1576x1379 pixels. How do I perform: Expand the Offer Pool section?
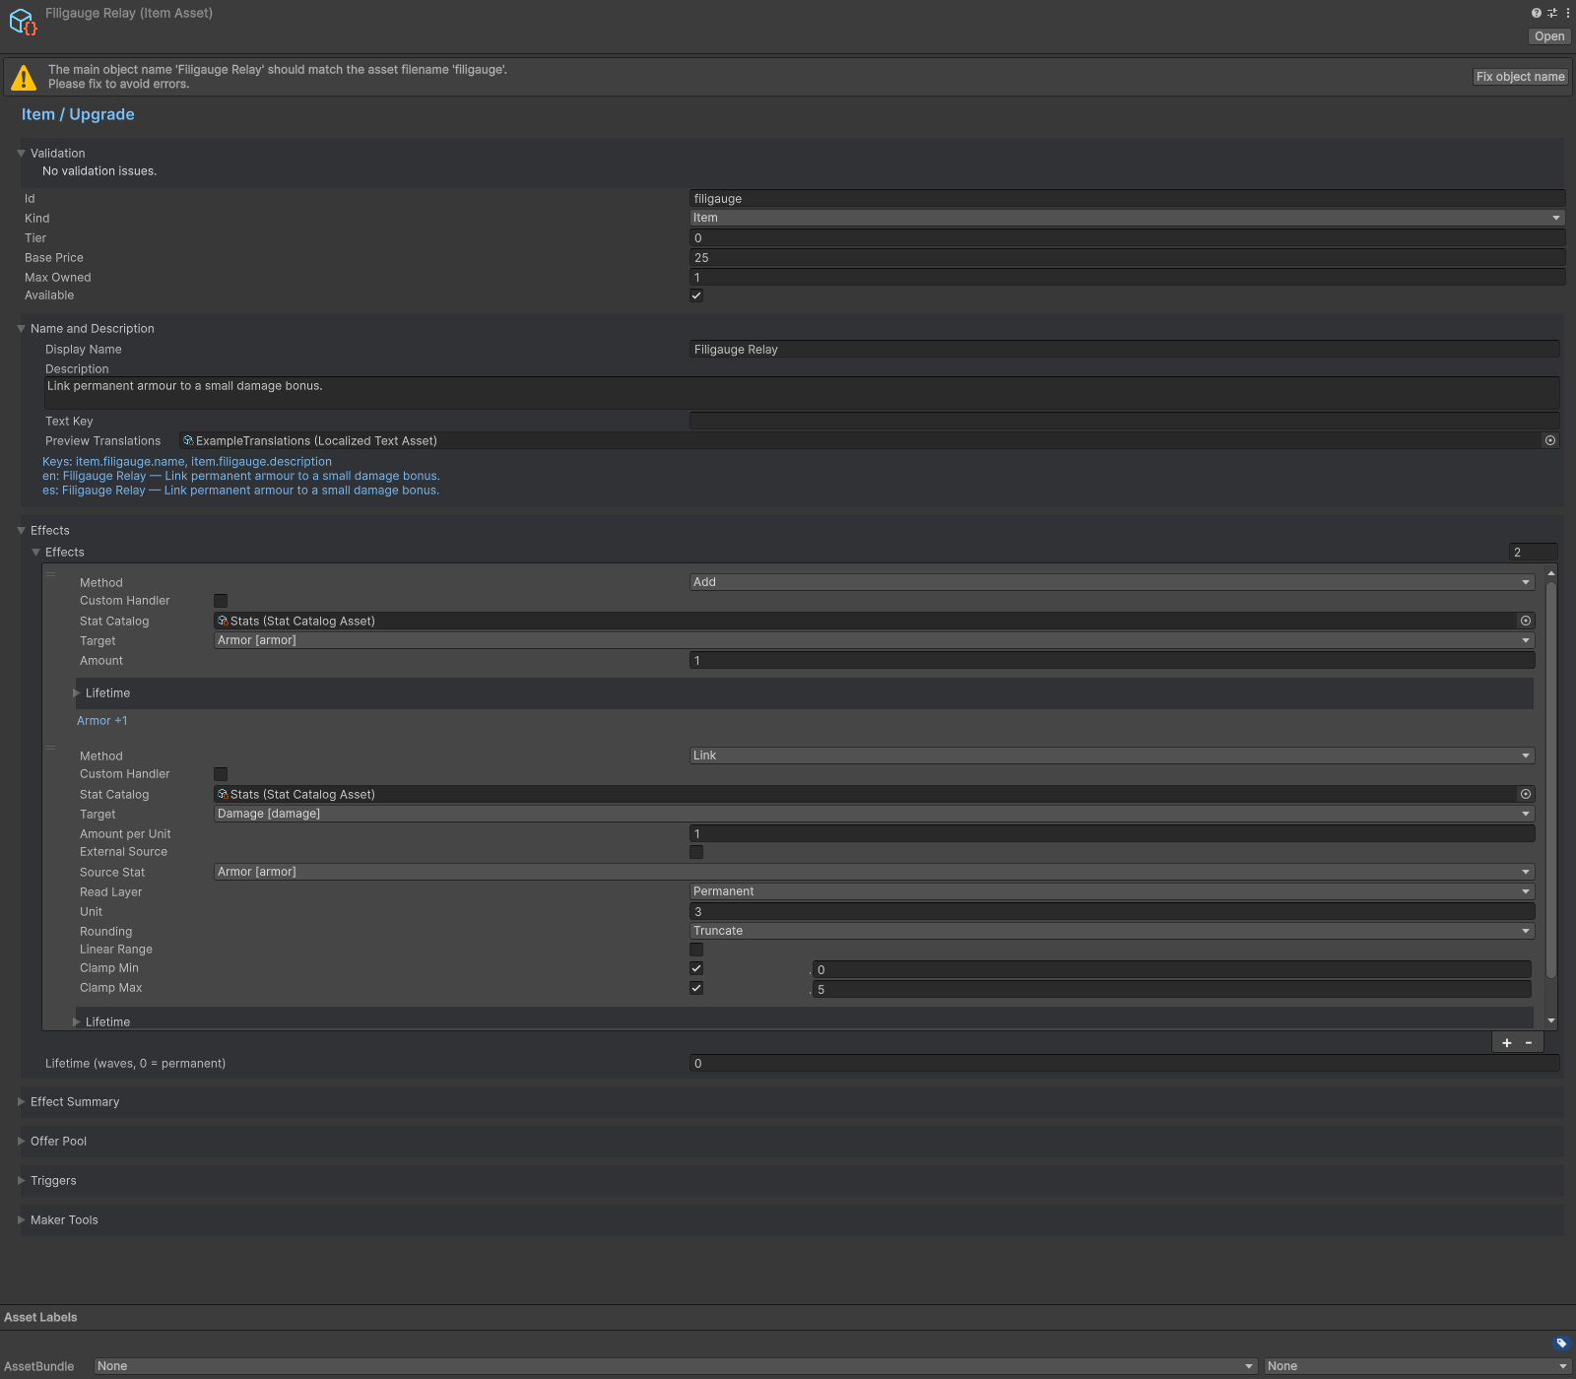point(21,1142)
